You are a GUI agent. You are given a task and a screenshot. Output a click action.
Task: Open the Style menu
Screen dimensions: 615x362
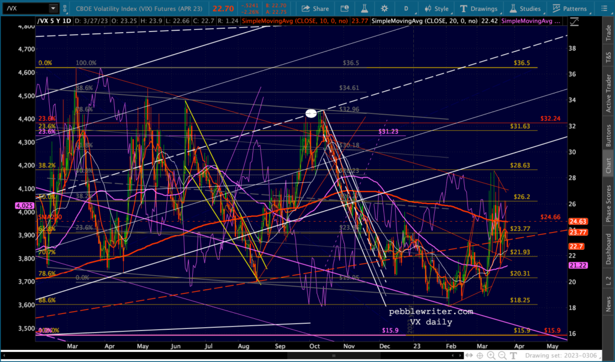pyautogui.click(x=436, y=8)
